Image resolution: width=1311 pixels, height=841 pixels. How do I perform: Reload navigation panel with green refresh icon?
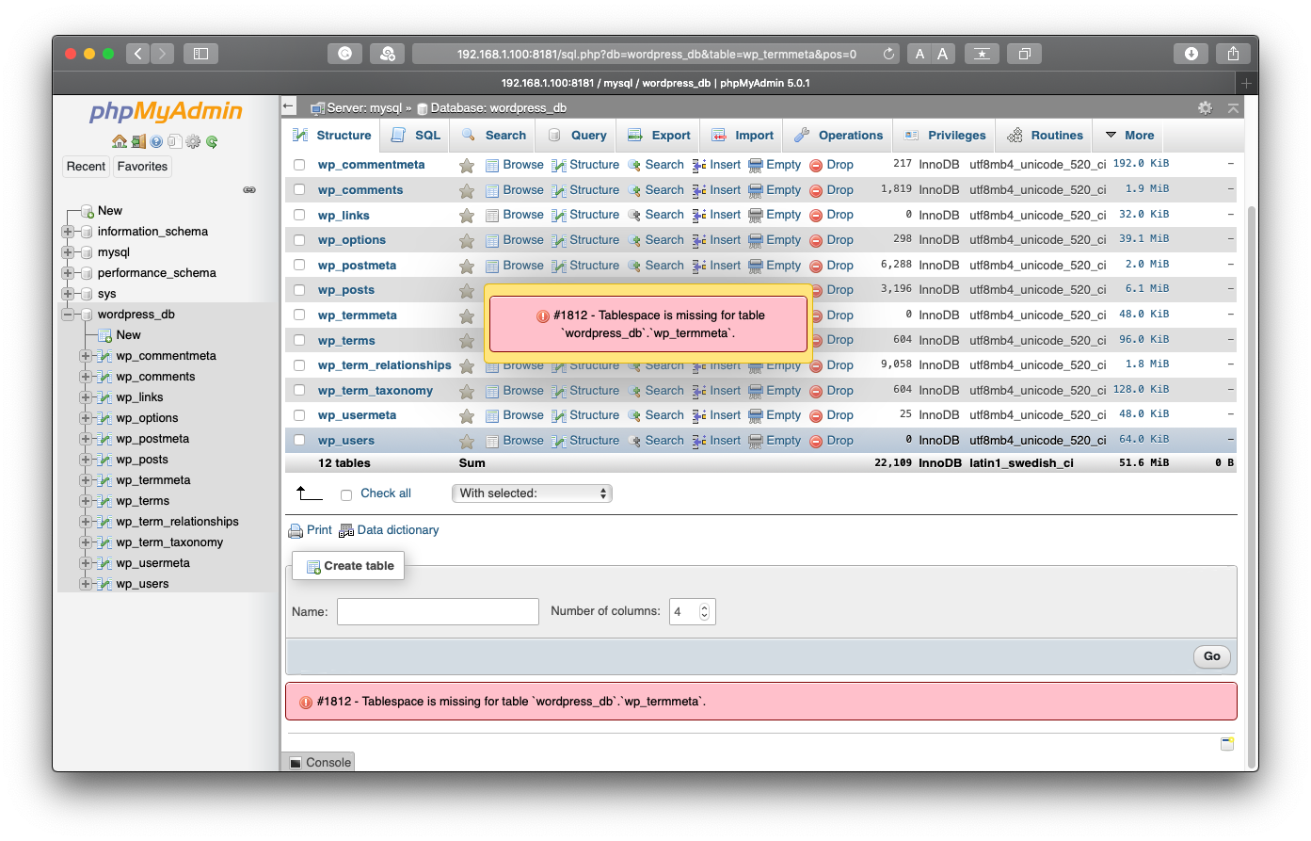pos(212,141)
